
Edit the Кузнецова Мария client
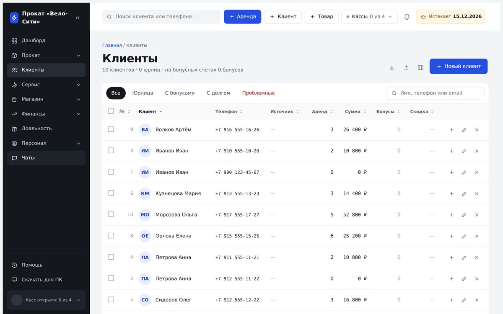464,194
